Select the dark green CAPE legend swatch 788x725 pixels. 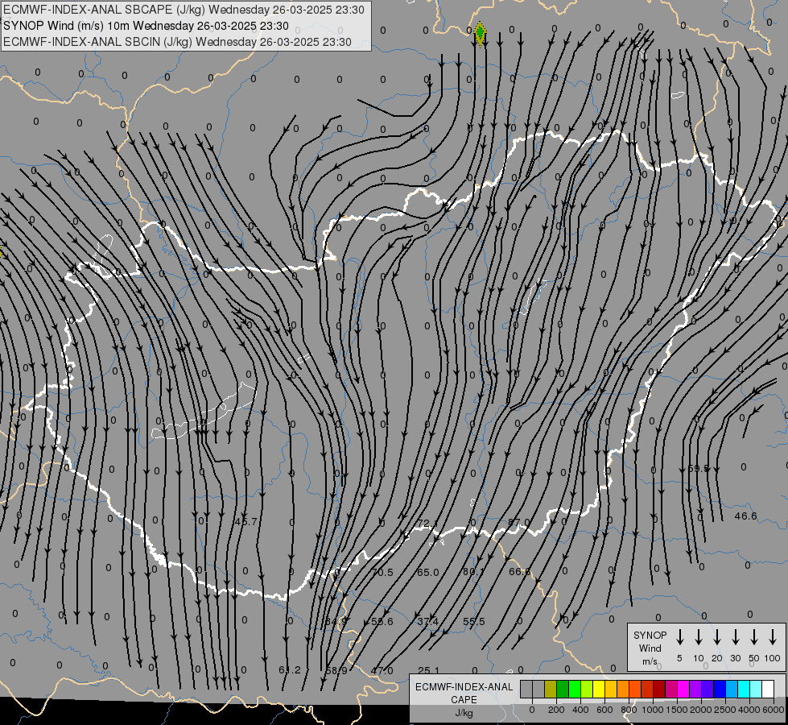pyautogui.click(x=563, y=690)
